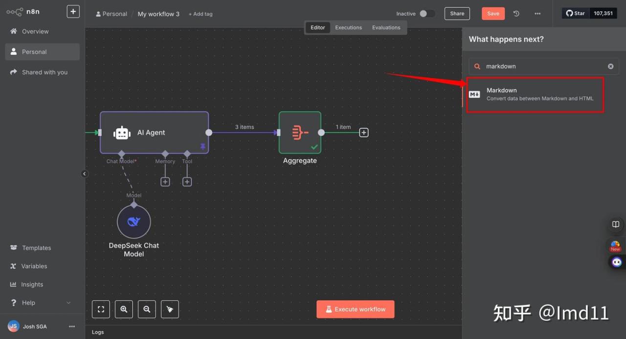
Task: Attach a Memory sub-node to AI Agent
Action: pos(165,181)
